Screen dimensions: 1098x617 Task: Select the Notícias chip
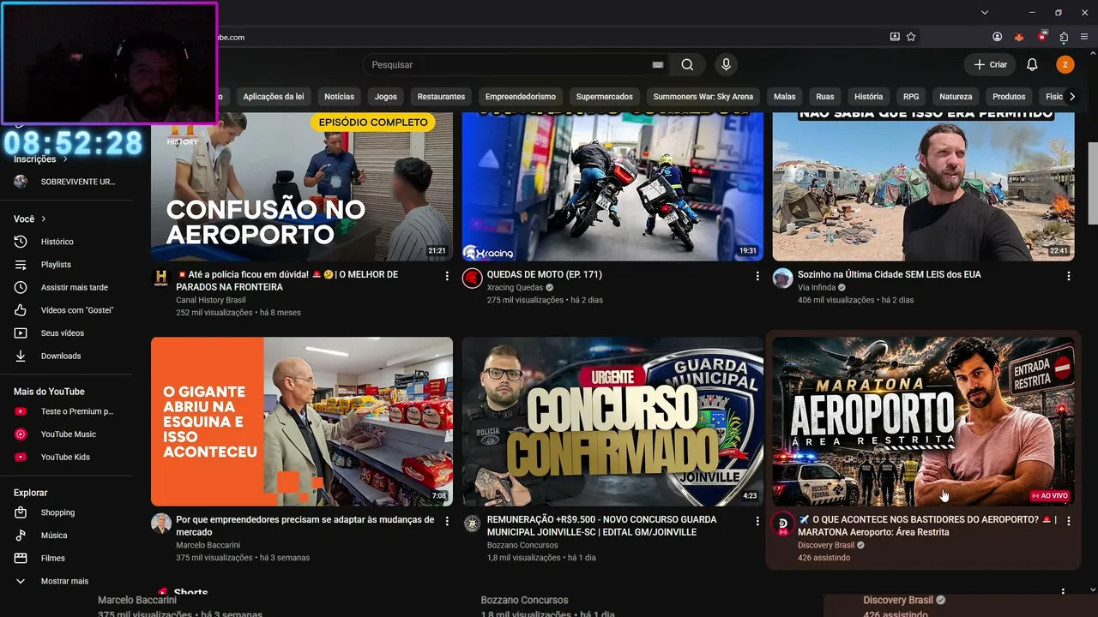(x=339, y=97)
